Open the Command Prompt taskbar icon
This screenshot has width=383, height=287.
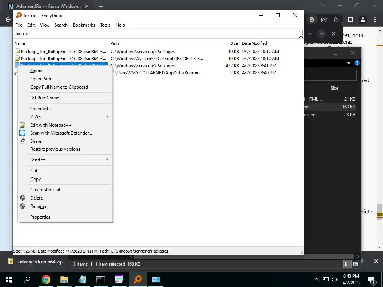(101, 280)
